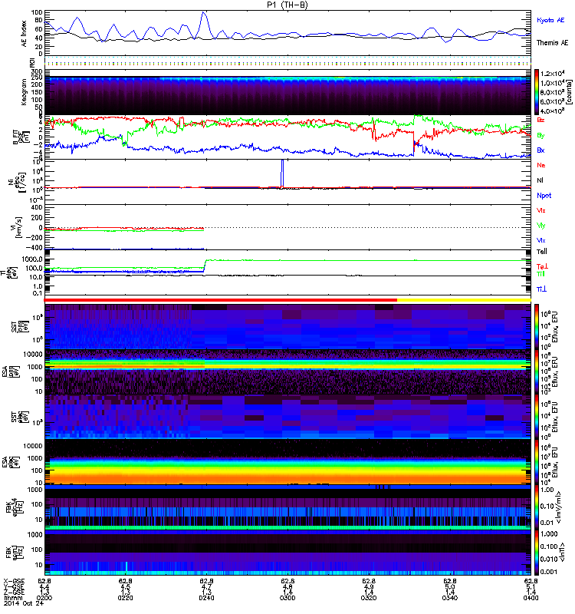Click the 0220 time axis label
This screenshot has width=575, height=614.
[x=125, y=598]
